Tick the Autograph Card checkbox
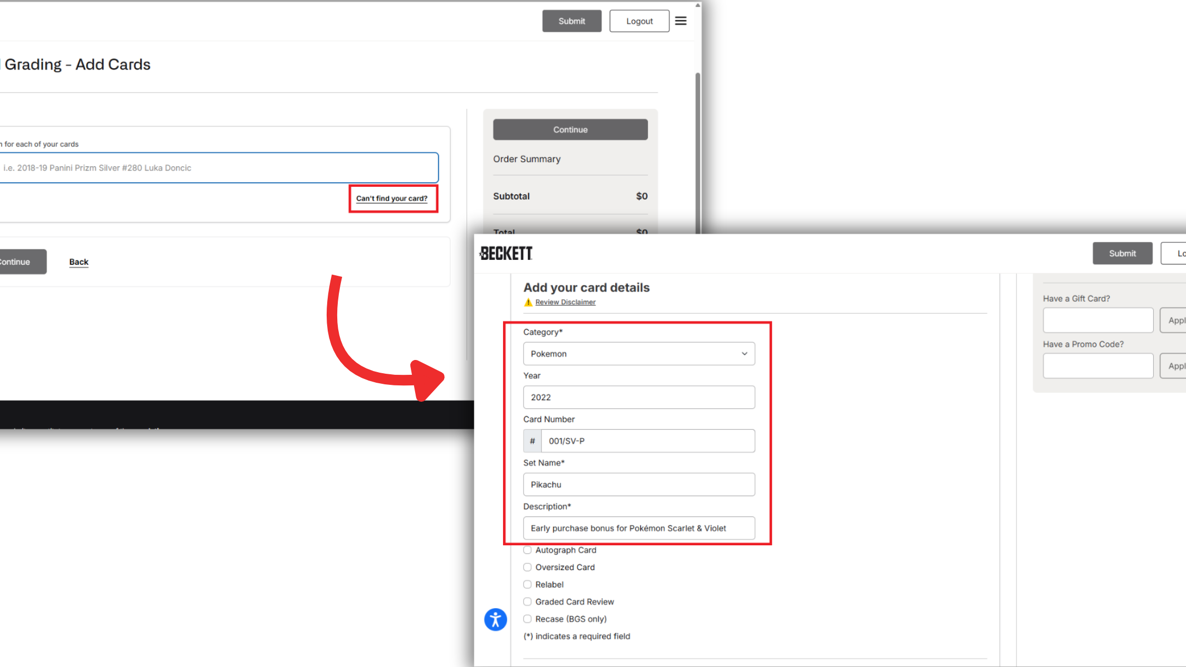Screen dimensions: 1186x667 tap(527, 550)
